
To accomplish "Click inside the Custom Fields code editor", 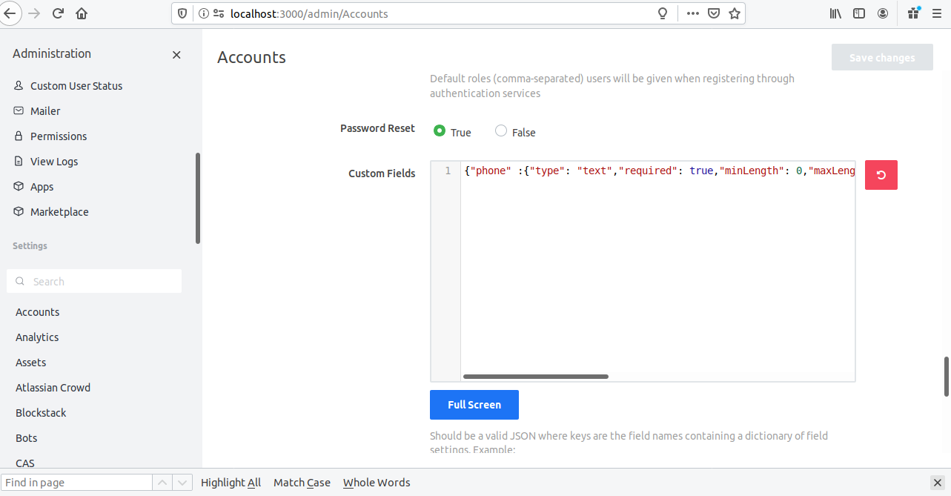I will (x=643, y=271).
